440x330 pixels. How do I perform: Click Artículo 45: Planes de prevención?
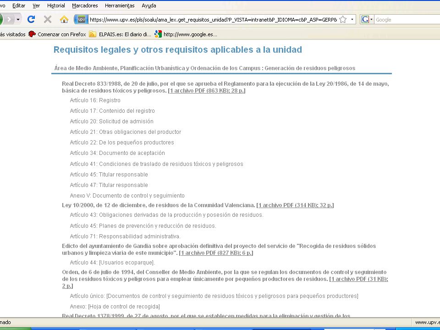143,226
